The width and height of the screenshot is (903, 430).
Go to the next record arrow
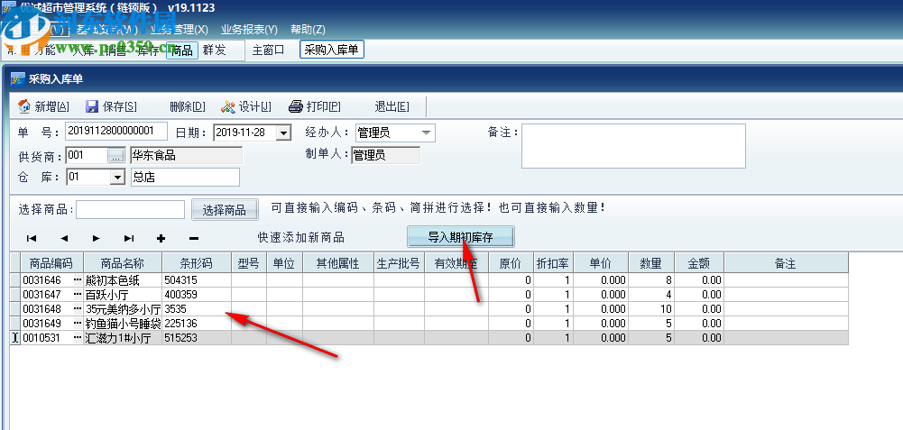tap(97, 238)
